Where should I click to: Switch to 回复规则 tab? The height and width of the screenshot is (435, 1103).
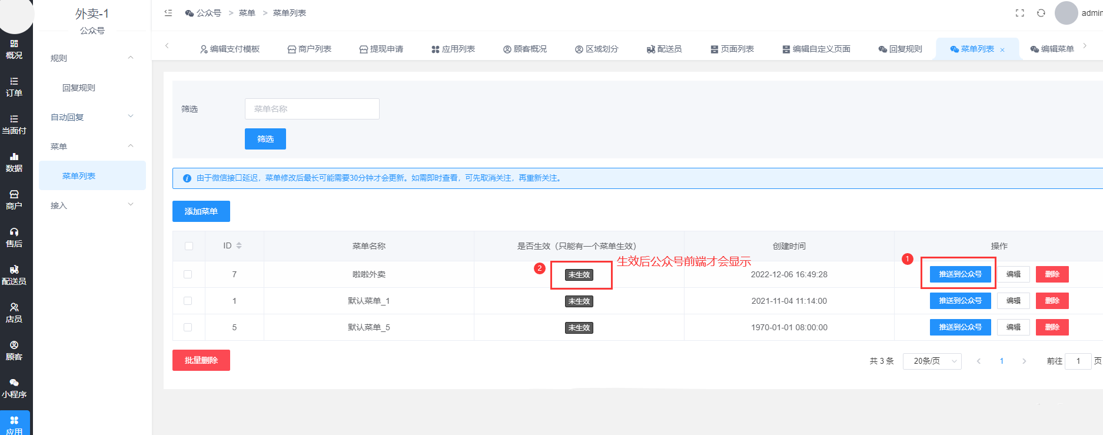click(x=901, y=49)
